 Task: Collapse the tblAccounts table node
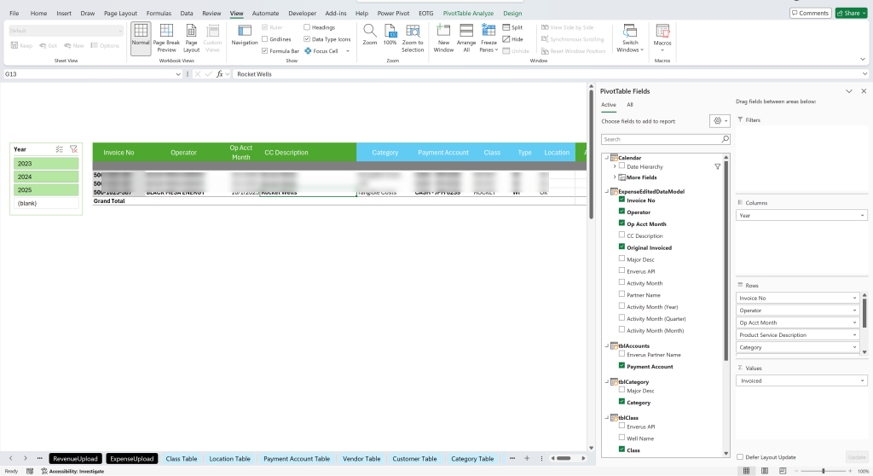click(x=607, y=345)
